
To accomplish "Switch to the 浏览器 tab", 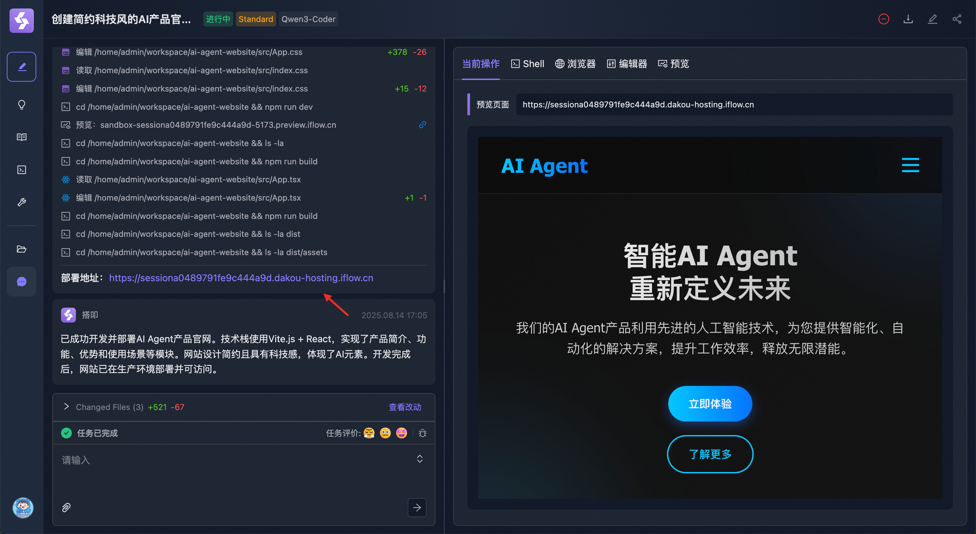I will click(575, 64).
